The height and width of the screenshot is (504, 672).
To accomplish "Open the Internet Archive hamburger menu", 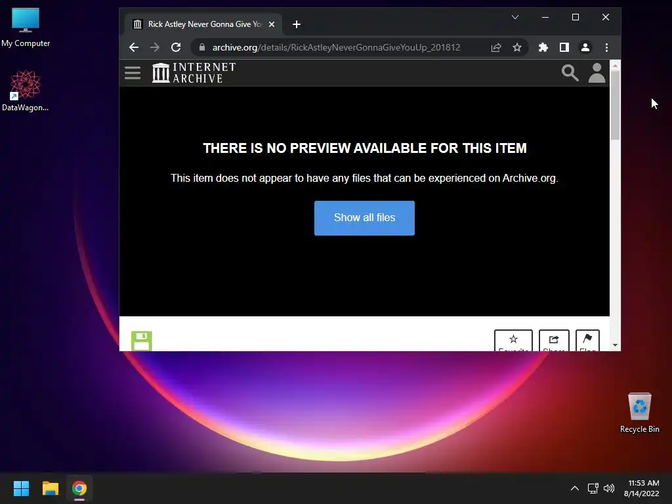I will coord(133,73).
